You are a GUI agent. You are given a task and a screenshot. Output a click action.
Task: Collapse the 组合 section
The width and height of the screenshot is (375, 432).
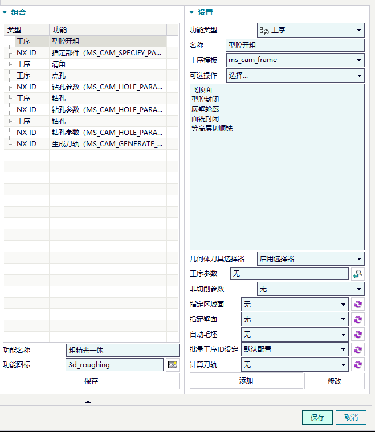click(x=5, y=13)
